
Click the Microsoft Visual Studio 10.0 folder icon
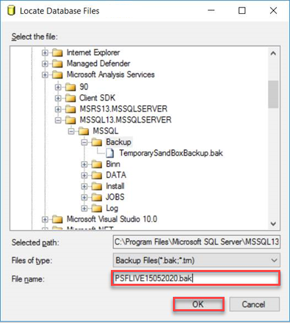click(x=57, y=219)
